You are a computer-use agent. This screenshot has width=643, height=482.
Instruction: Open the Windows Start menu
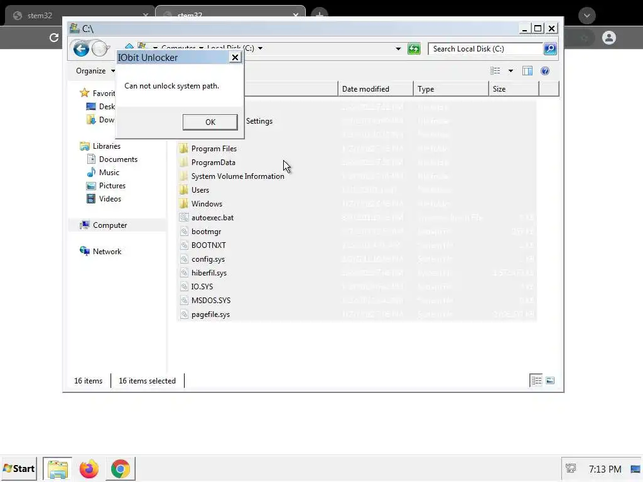[x=19, y=468]
